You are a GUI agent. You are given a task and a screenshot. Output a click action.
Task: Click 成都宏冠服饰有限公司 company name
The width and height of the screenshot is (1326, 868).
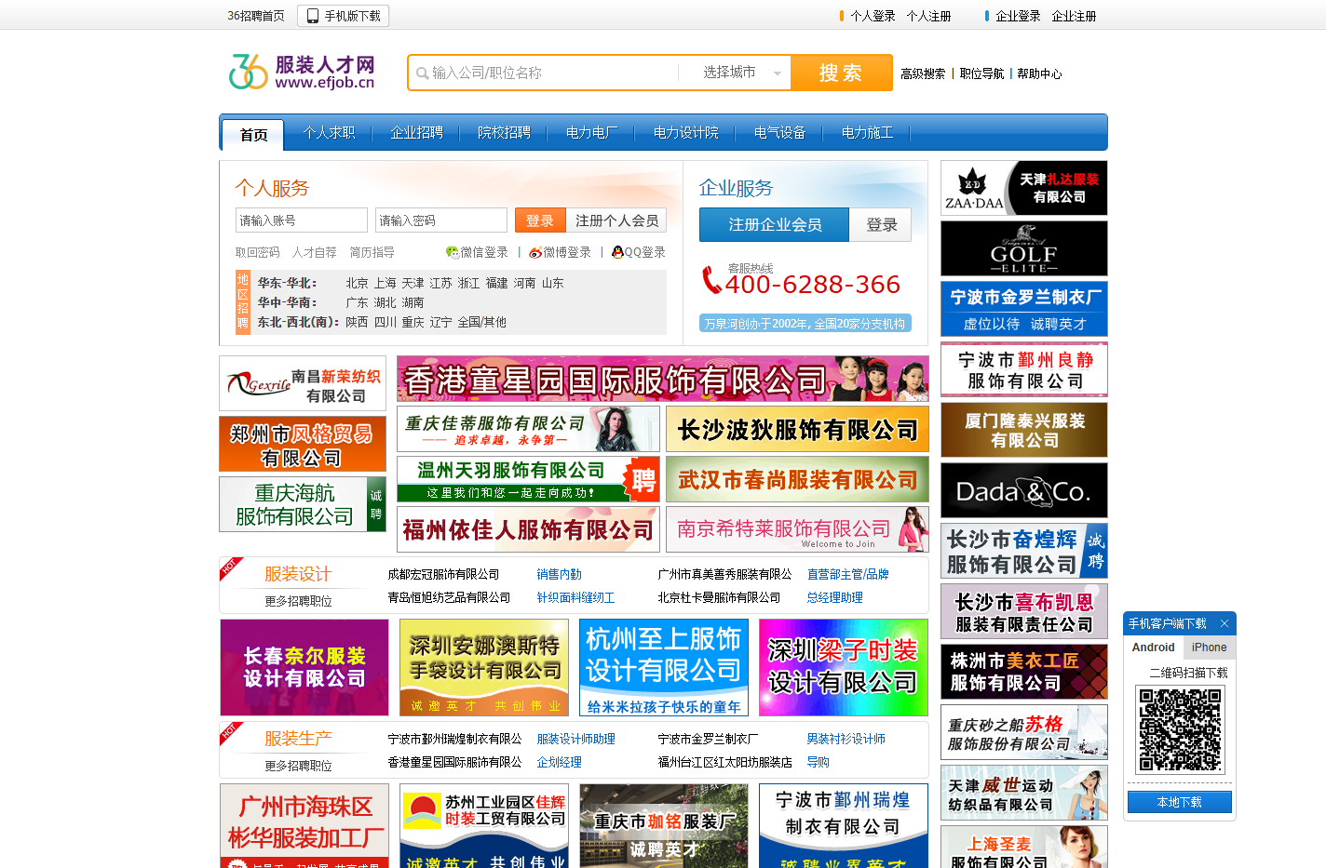[443, 574]
